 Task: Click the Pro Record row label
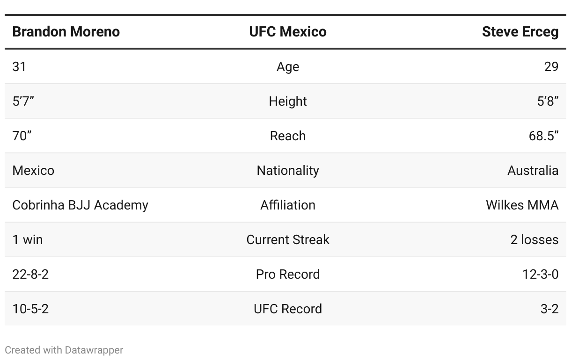(288, 274)
